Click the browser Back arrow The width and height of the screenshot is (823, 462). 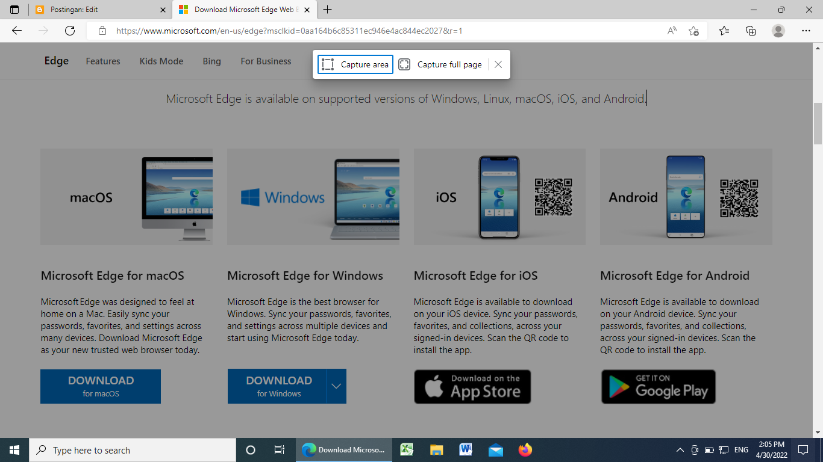(x=17, y=31)
